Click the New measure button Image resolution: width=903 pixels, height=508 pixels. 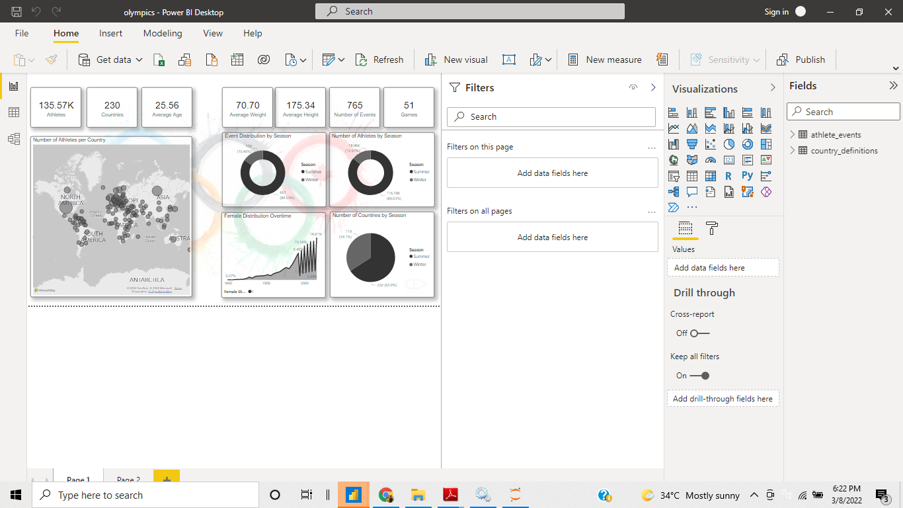[605, 60]
